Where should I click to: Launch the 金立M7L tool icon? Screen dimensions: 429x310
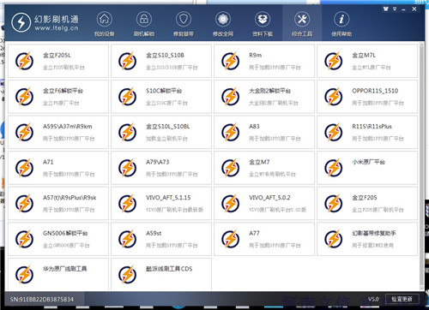point(333,61)
